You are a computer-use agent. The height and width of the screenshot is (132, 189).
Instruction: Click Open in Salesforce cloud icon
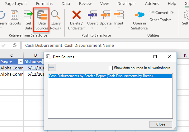tap(139, 15)
